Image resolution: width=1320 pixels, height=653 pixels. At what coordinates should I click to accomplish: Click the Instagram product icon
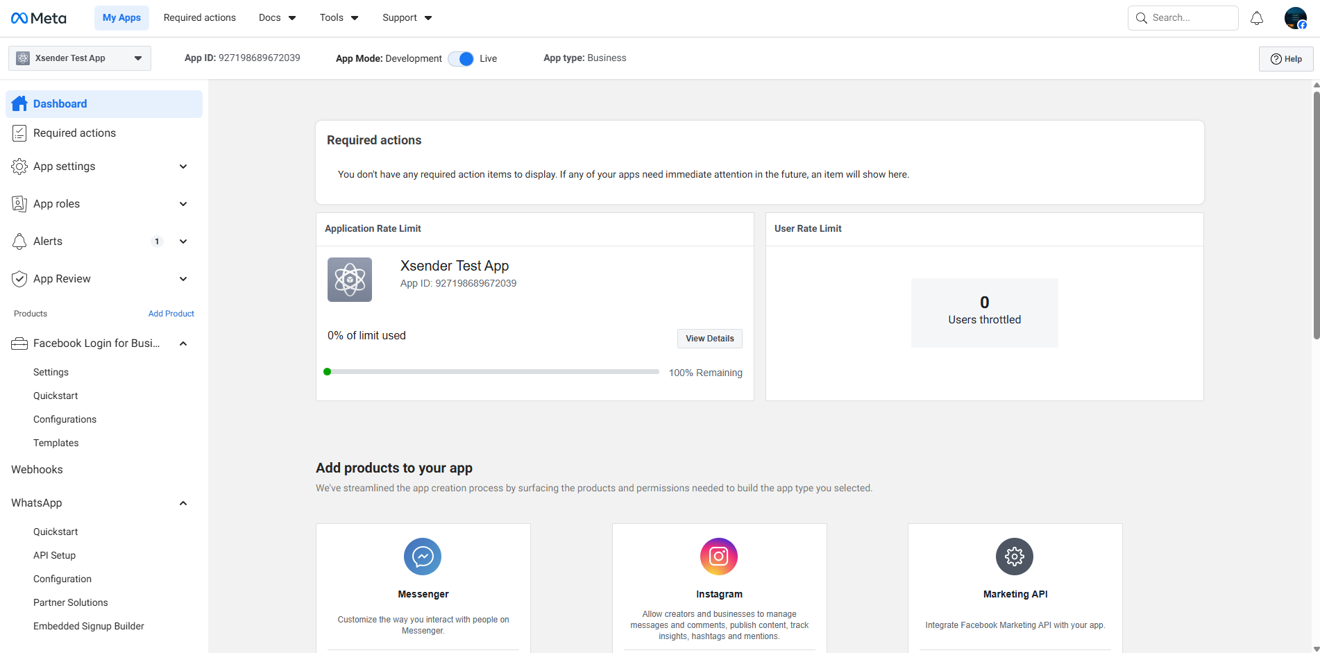click(x=718, y=557)
